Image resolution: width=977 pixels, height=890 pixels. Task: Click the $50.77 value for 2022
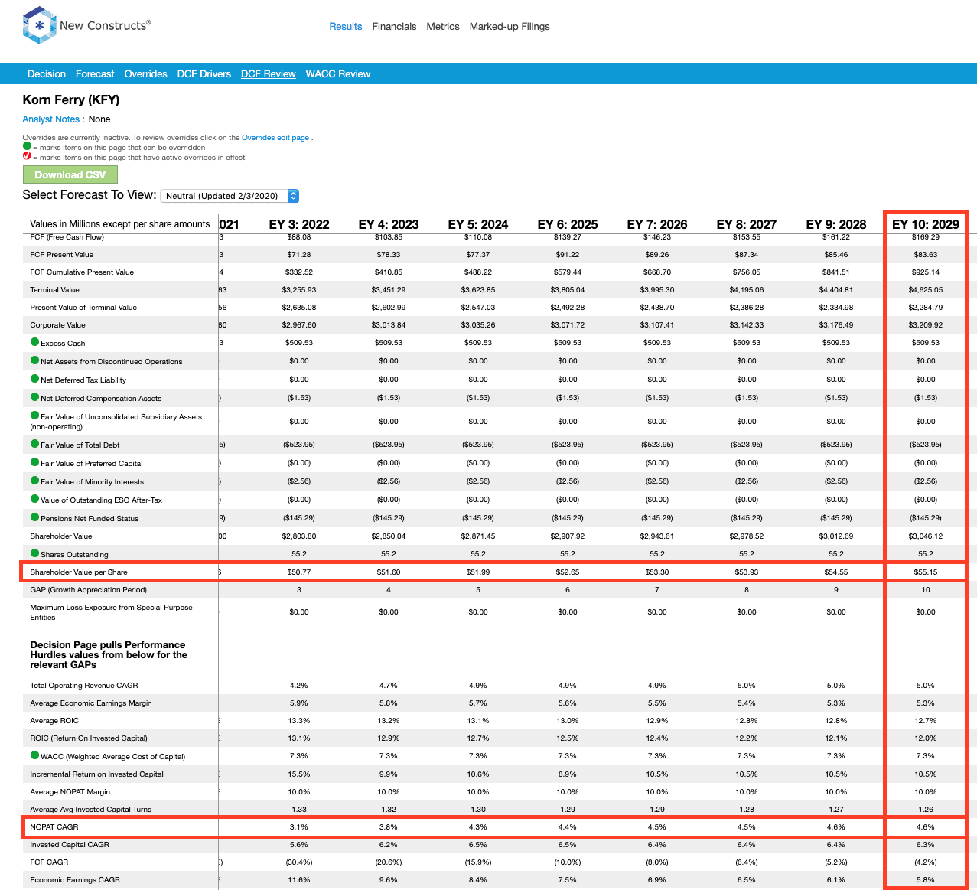[299, 572]
